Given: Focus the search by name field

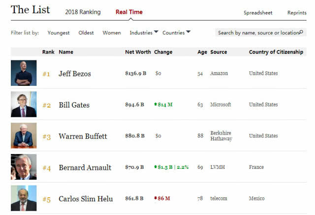Looking at the screenshot, I should 261,32.
